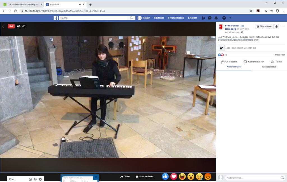Open Messenger icon in header
The width and height of the screenshot is (287, 182).
click(x=210, y=18)
